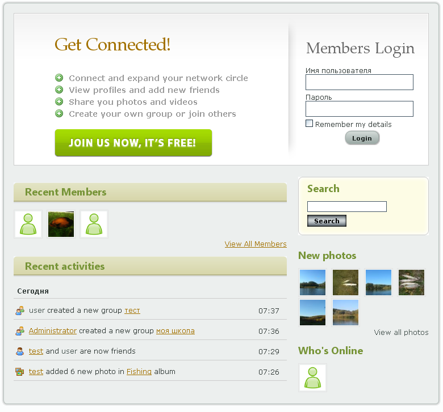Viewport: 443px width, 412px height.
Task: Click the group icon beside 'user created a new group'
Action: tap(20, 311)
